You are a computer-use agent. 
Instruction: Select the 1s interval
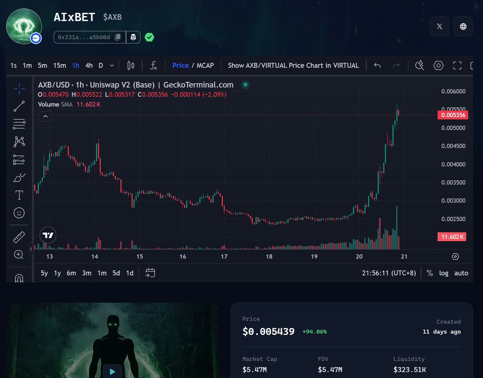[14, 65]
